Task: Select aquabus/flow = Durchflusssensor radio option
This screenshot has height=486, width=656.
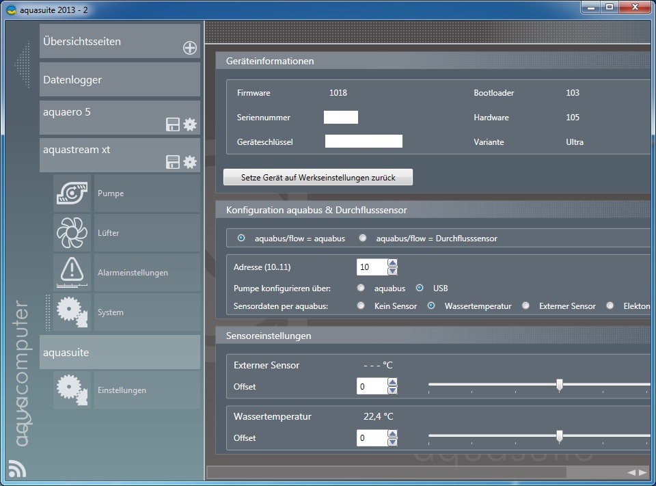Action: 362,239
